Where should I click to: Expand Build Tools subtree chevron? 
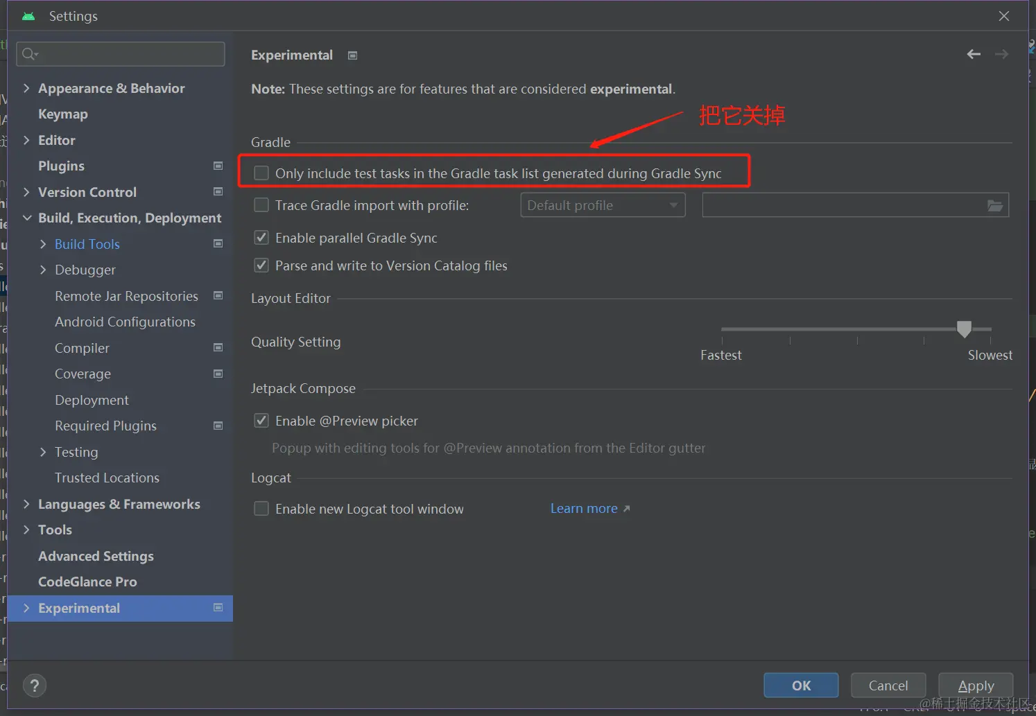[43, 244]
